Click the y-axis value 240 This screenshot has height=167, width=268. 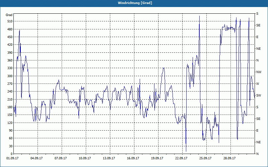click(10, 92)
